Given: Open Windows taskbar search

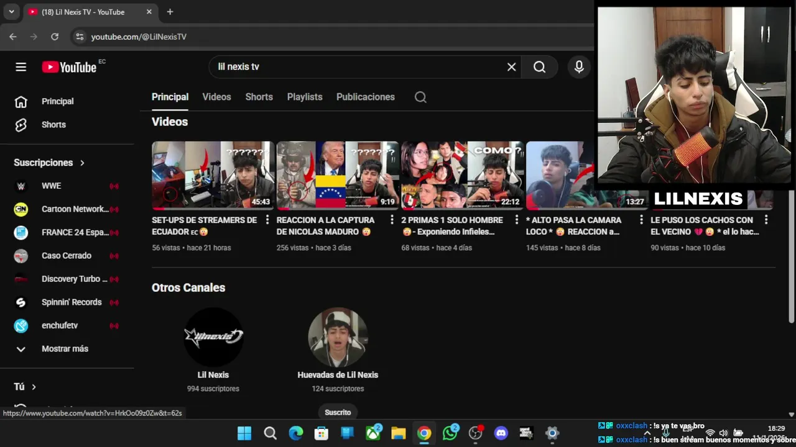Looking at the screenshot, I should (x=270, y=433).
